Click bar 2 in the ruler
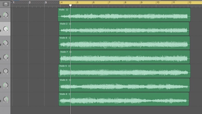 tap(30, 3)
